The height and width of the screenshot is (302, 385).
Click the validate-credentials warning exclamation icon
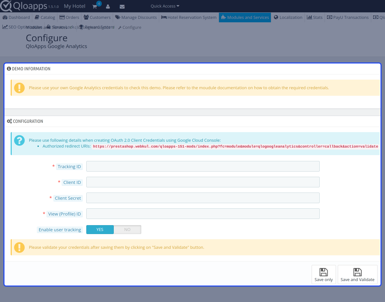[19, 247]
